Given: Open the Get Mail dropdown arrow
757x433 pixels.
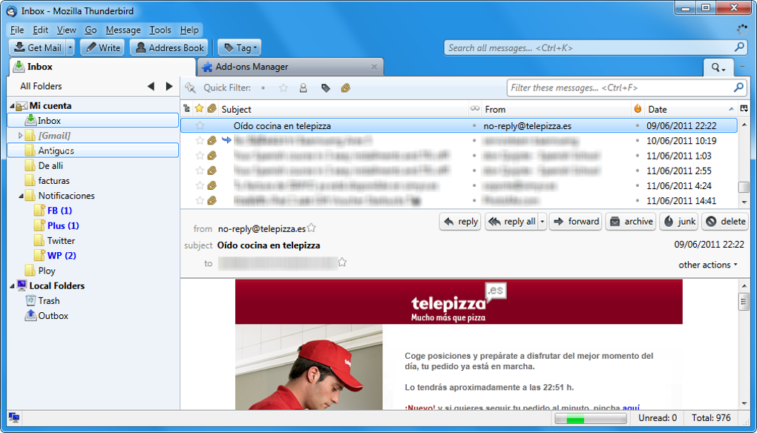Looking at the screenshot, I should click(71, 47).
